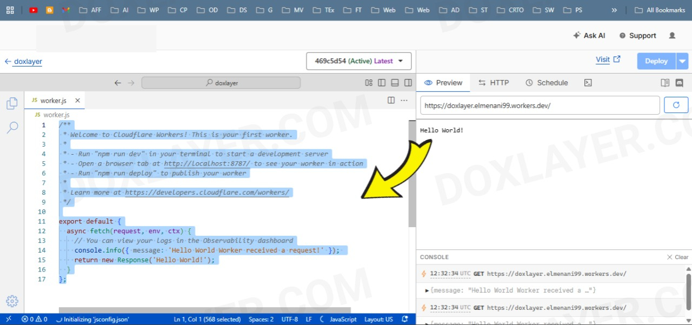Click the editor vertical scrollbar thumb
Screen dimensions: 692x325
click(412, 173)
